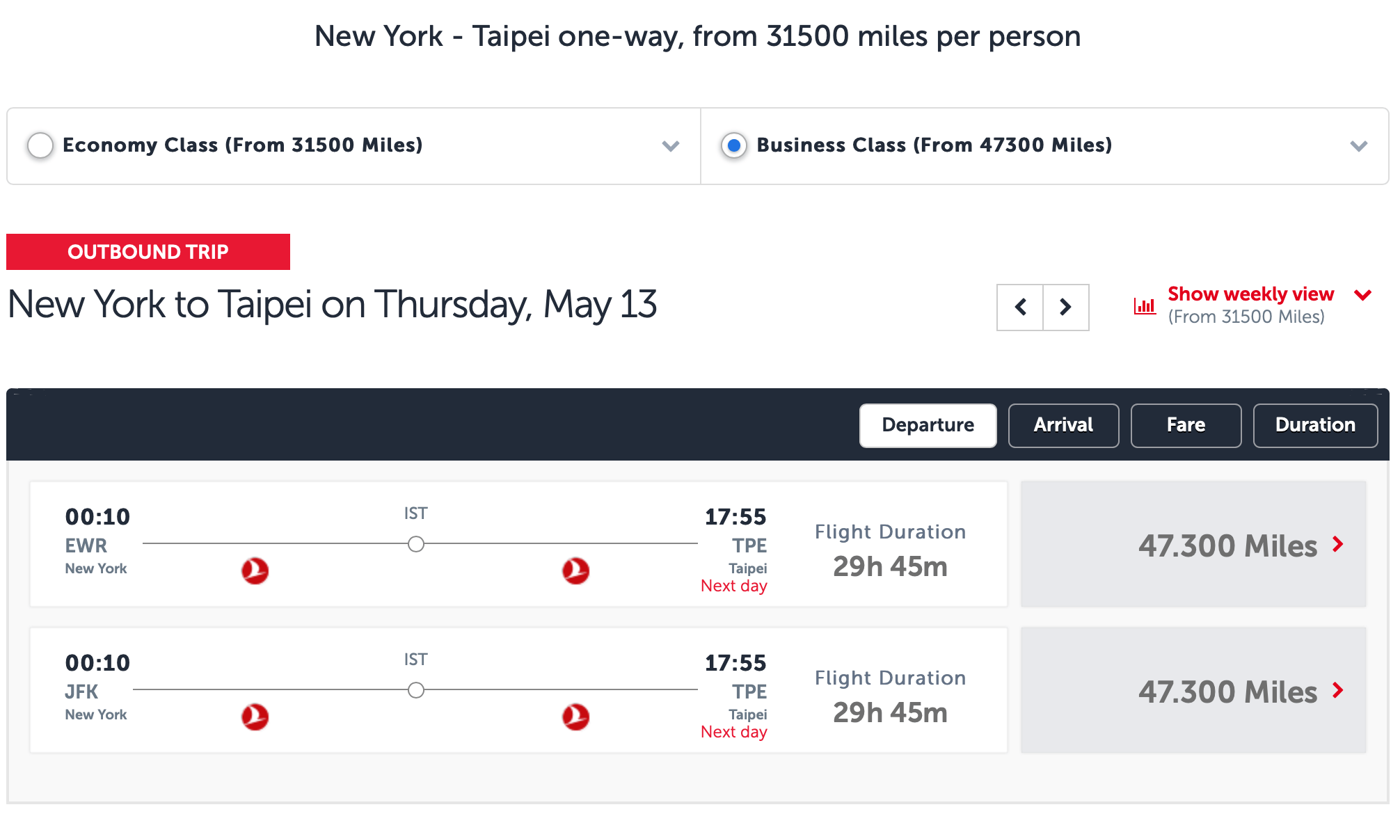The image size is (1400, 814).
Task: Select Economy Class radio button
Action: (40, 145)
